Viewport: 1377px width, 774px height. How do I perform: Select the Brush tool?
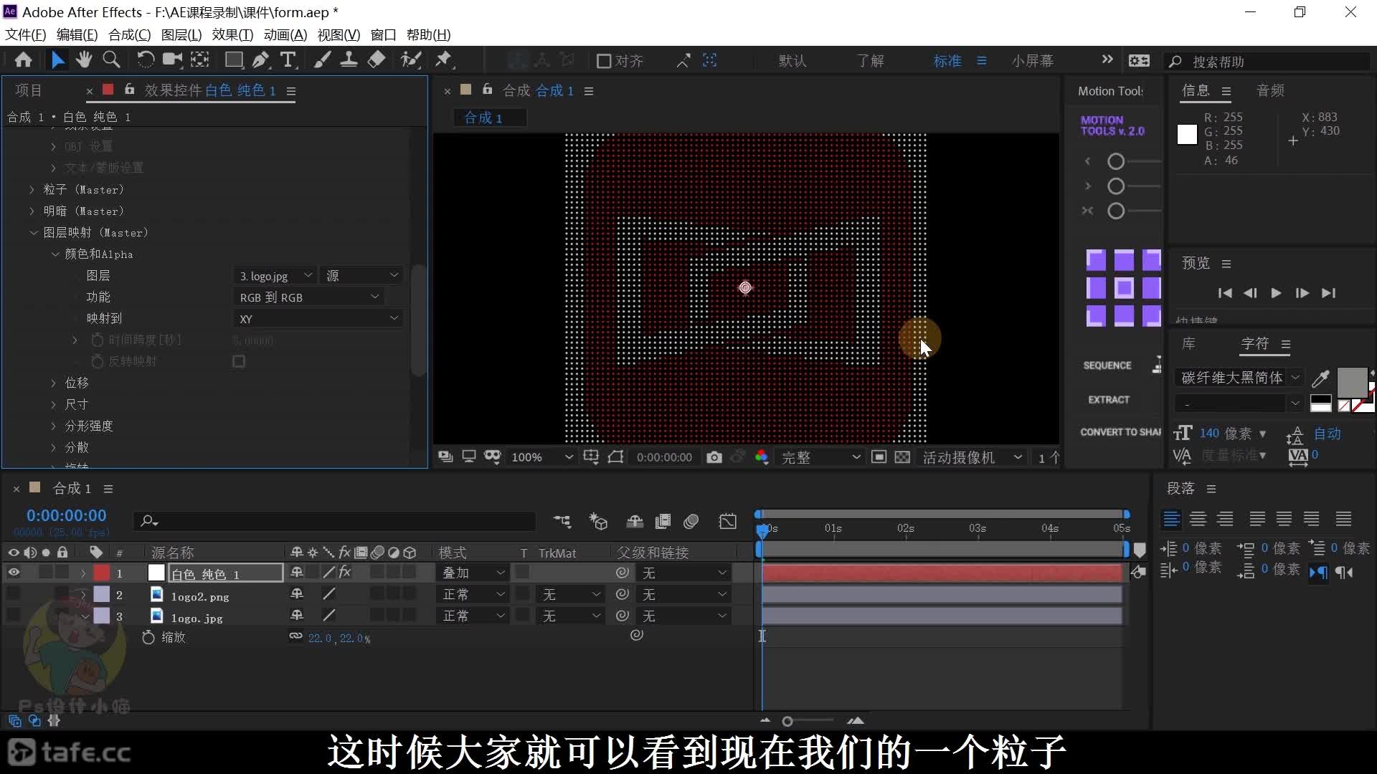click(322, 60)
